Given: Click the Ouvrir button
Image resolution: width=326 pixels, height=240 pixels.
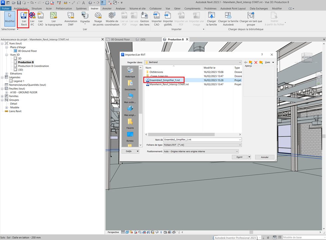Looking at the screenshot, I should (x=239, y=157).
